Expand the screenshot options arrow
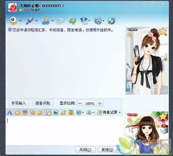This screenshot has height=156, width=173. click(83, 113)
